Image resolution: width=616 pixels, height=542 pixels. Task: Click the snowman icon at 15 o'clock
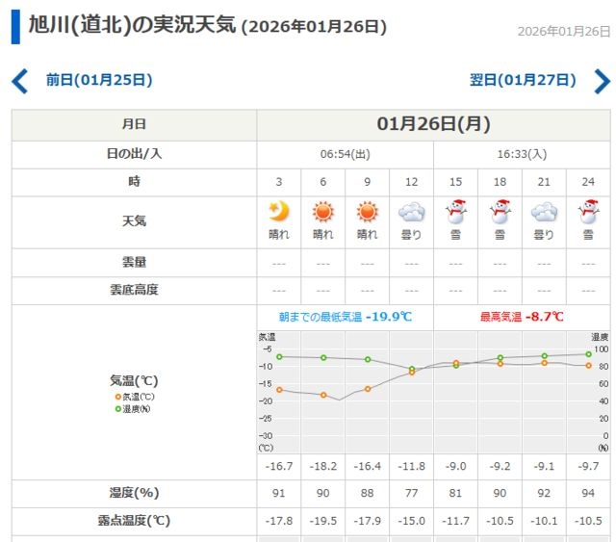455,212
